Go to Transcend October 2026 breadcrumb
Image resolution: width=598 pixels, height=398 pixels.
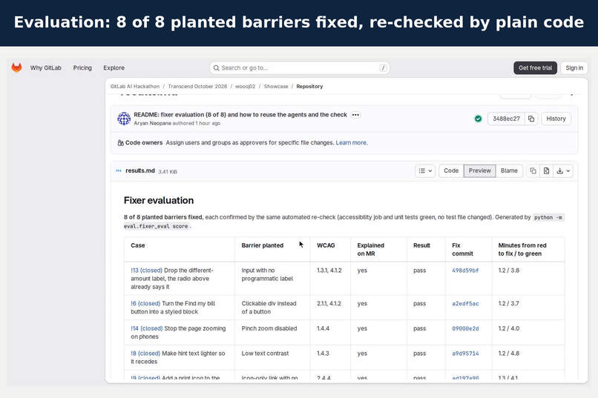(197, 87)
